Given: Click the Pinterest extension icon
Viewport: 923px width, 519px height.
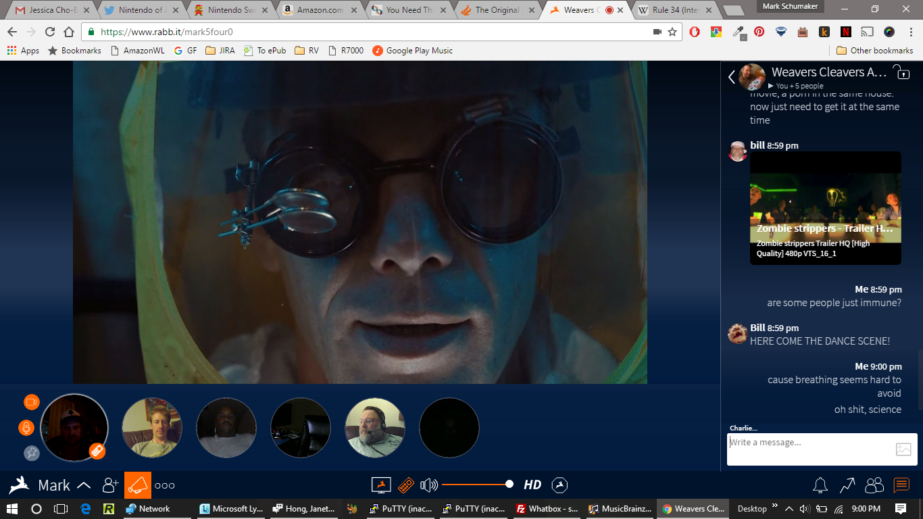Looking at the screenshot, I should [x=759, y=32].
